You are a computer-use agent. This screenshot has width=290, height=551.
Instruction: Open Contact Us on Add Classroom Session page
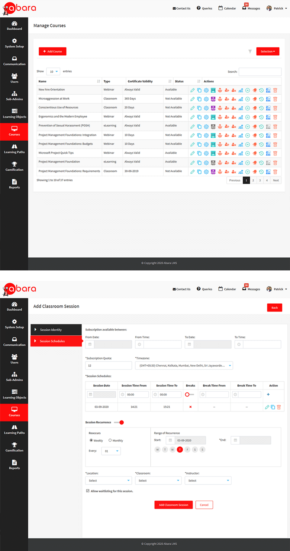[x=182, y=289]
